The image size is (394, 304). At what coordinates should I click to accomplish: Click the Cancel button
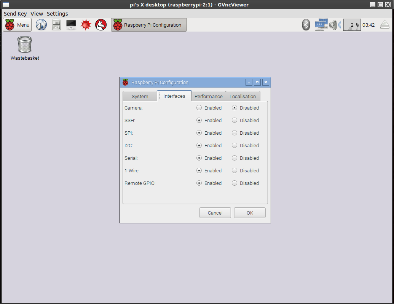215,213
